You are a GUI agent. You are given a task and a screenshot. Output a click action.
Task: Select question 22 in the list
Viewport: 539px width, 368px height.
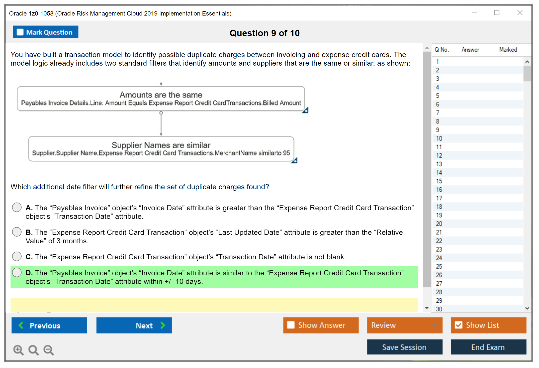coord(439,241)
